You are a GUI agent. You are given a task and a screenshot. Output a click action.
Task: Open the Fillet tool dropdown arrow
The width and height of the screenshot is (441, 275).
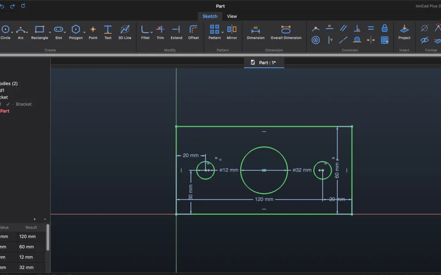point(152,32)
